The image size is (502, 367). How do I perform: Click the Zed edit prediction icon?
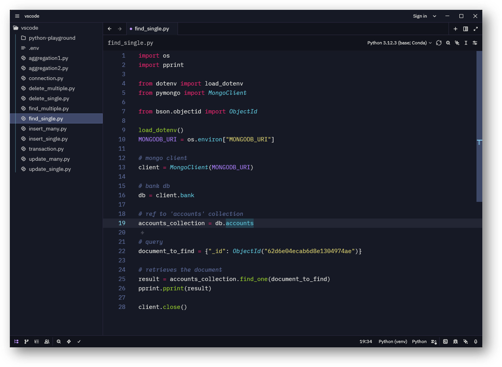tap(434, 341)
